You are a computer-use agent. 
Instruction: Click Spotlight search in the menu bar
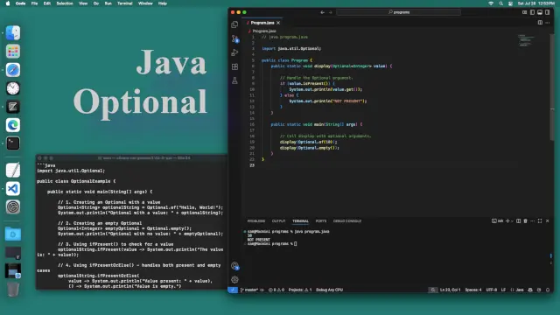point(500,3)
